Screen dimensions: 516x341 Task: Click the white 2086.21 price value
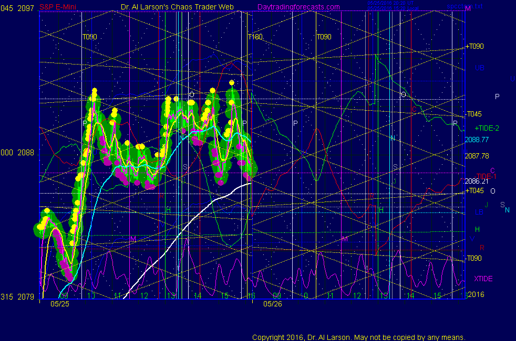[x=477, y=181]
